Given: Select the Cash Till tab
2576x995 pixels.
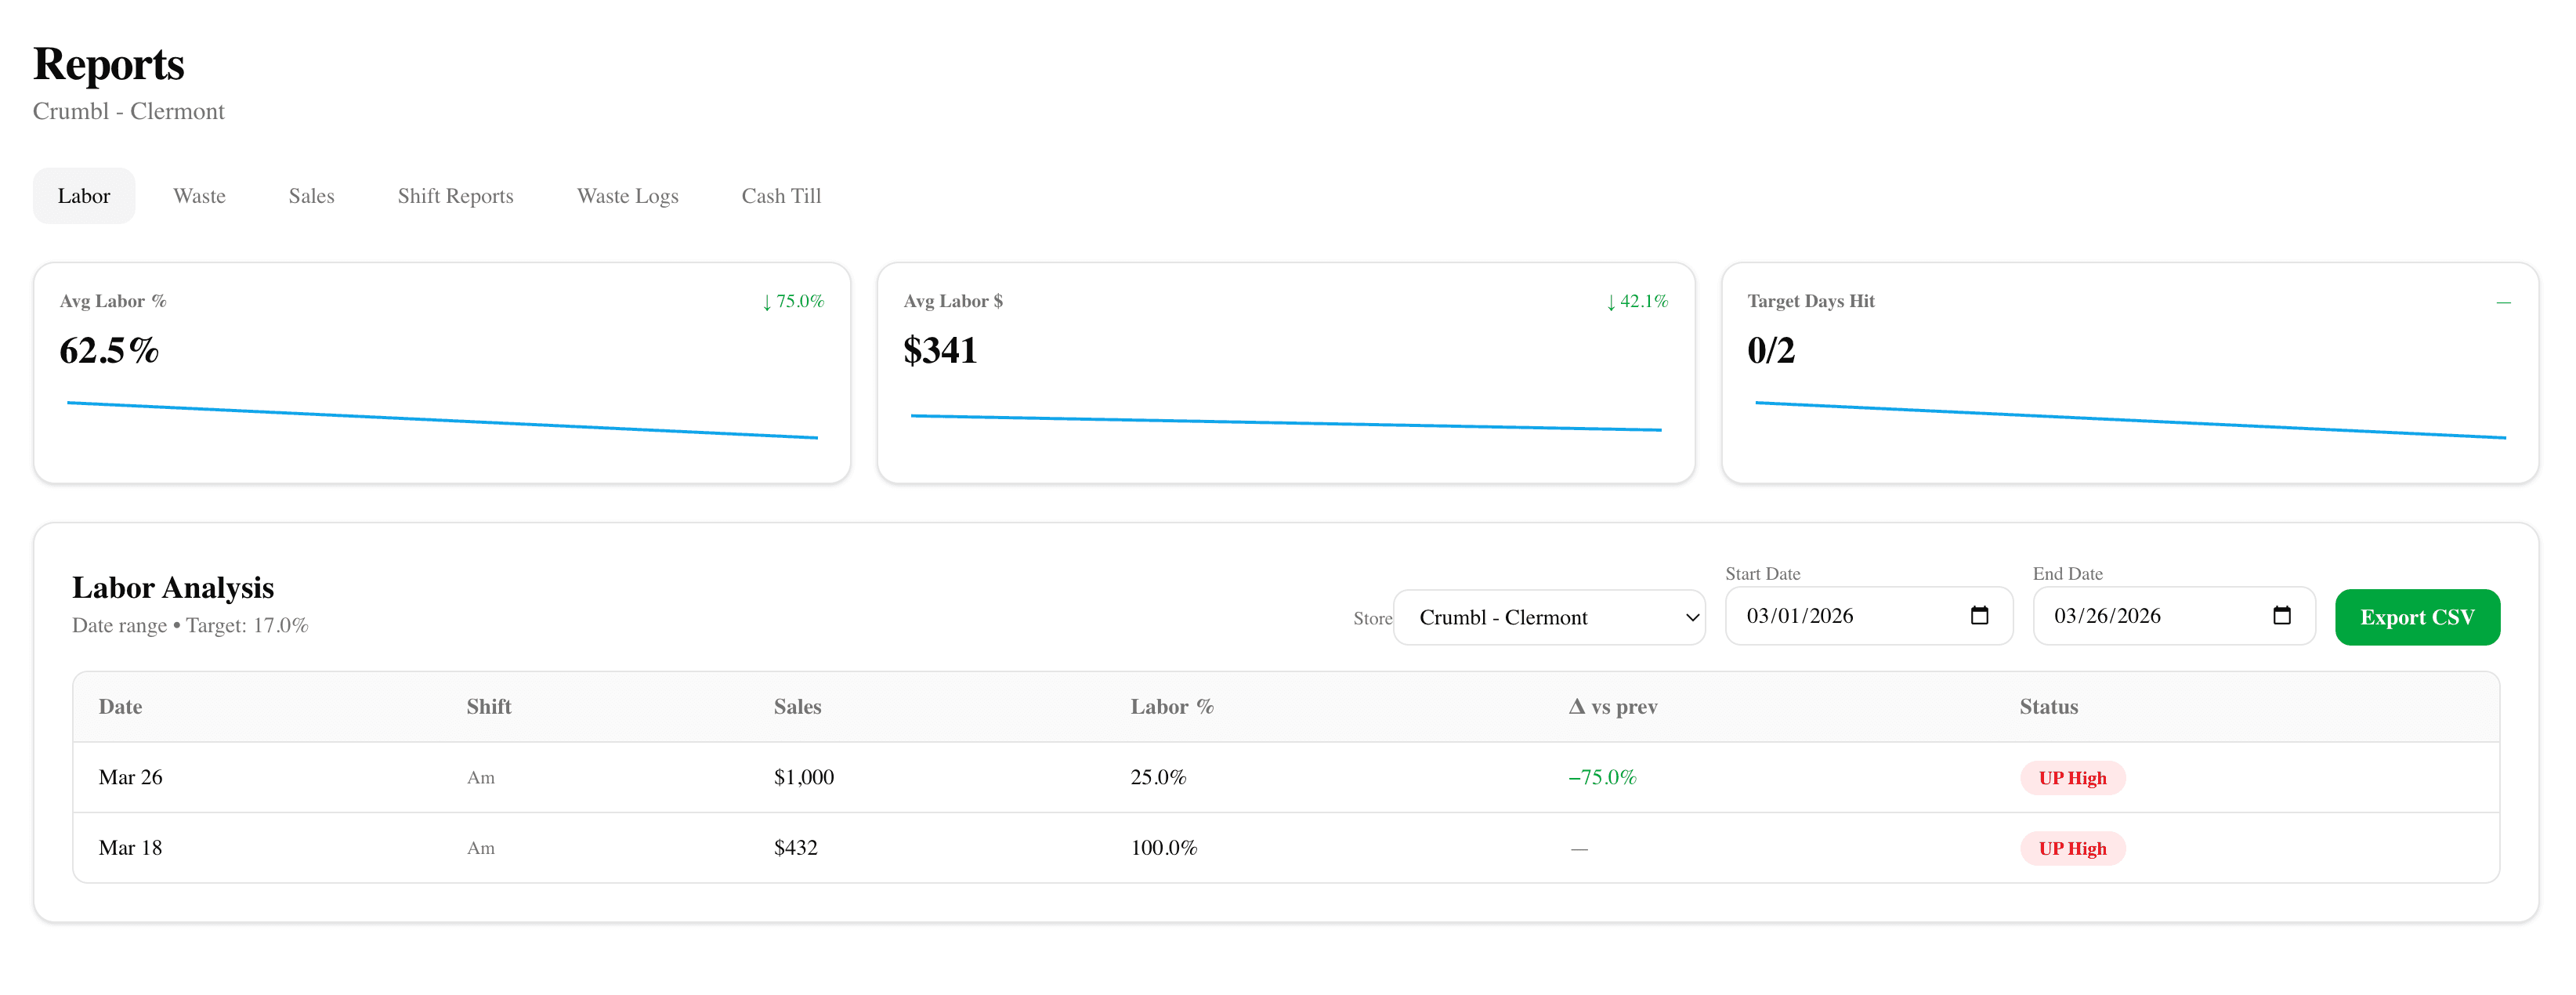Looking at the screenshot, I should click(781, 196).
